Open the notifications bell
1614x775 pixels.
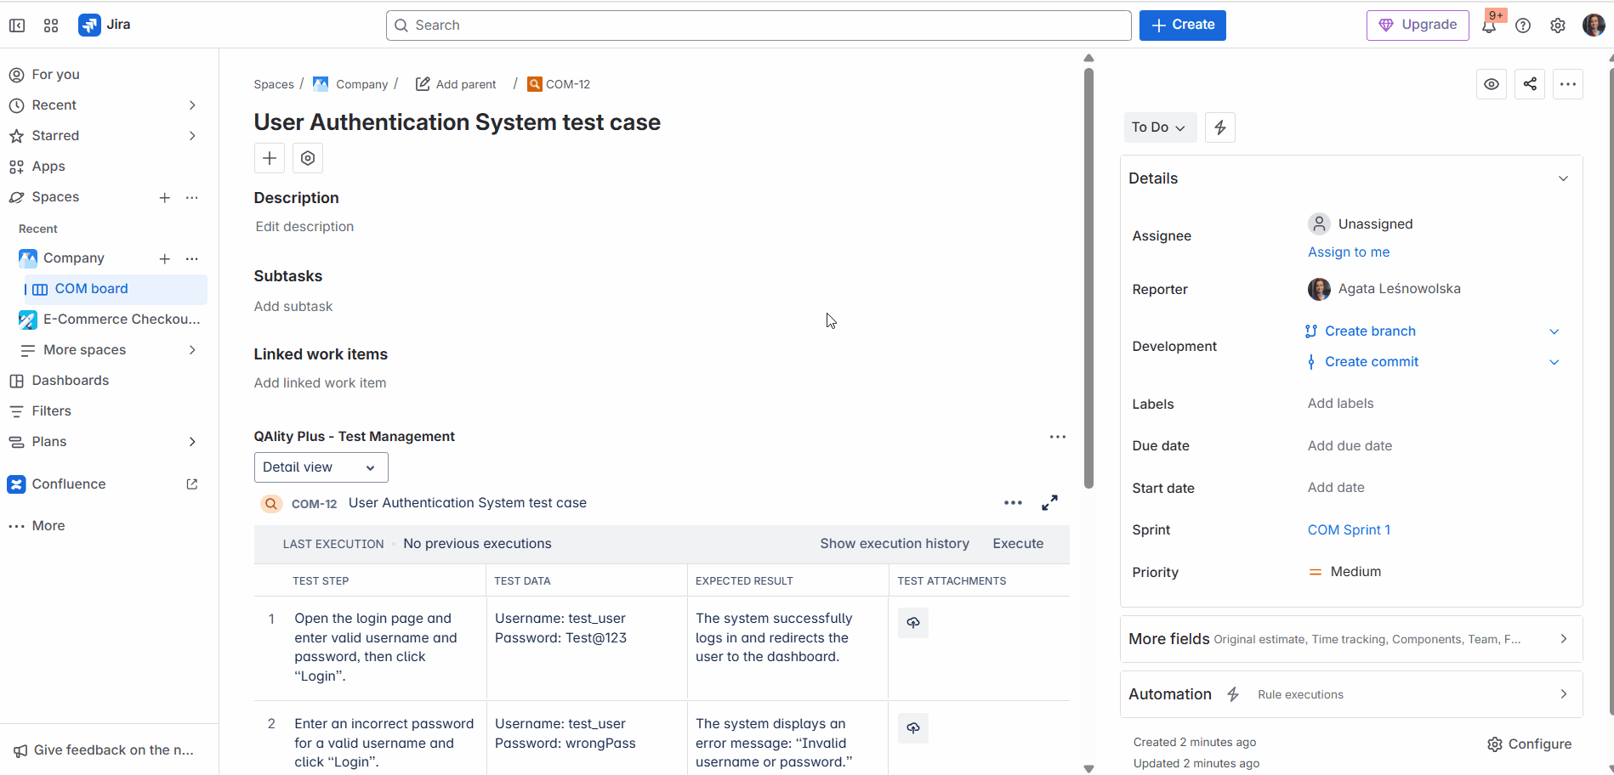coord(1489,25)
